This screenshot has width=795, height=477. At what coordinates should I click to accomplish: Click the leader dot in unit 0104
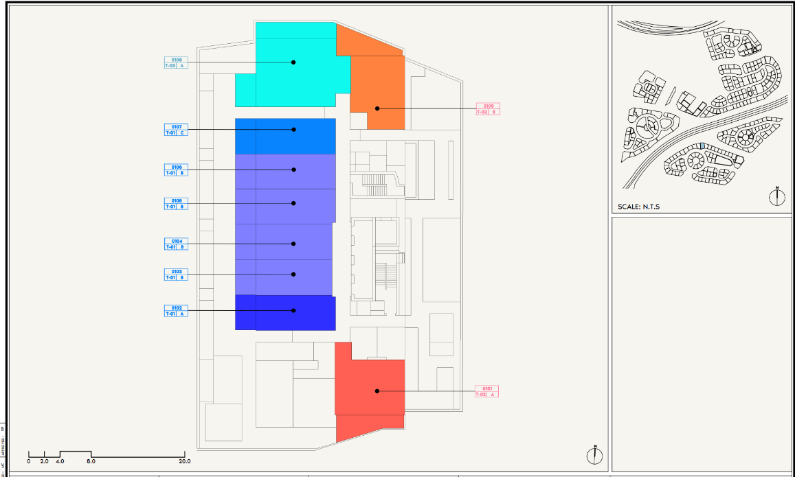pos(293,244)
